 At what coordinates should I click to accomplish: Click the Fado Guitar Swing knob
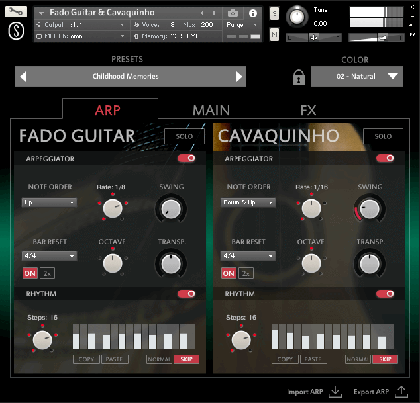tap(171, 208)
